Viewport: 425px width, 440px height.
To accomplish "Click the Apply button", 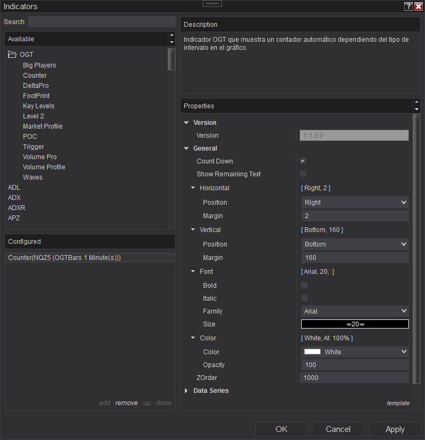I will pos(395,429).
